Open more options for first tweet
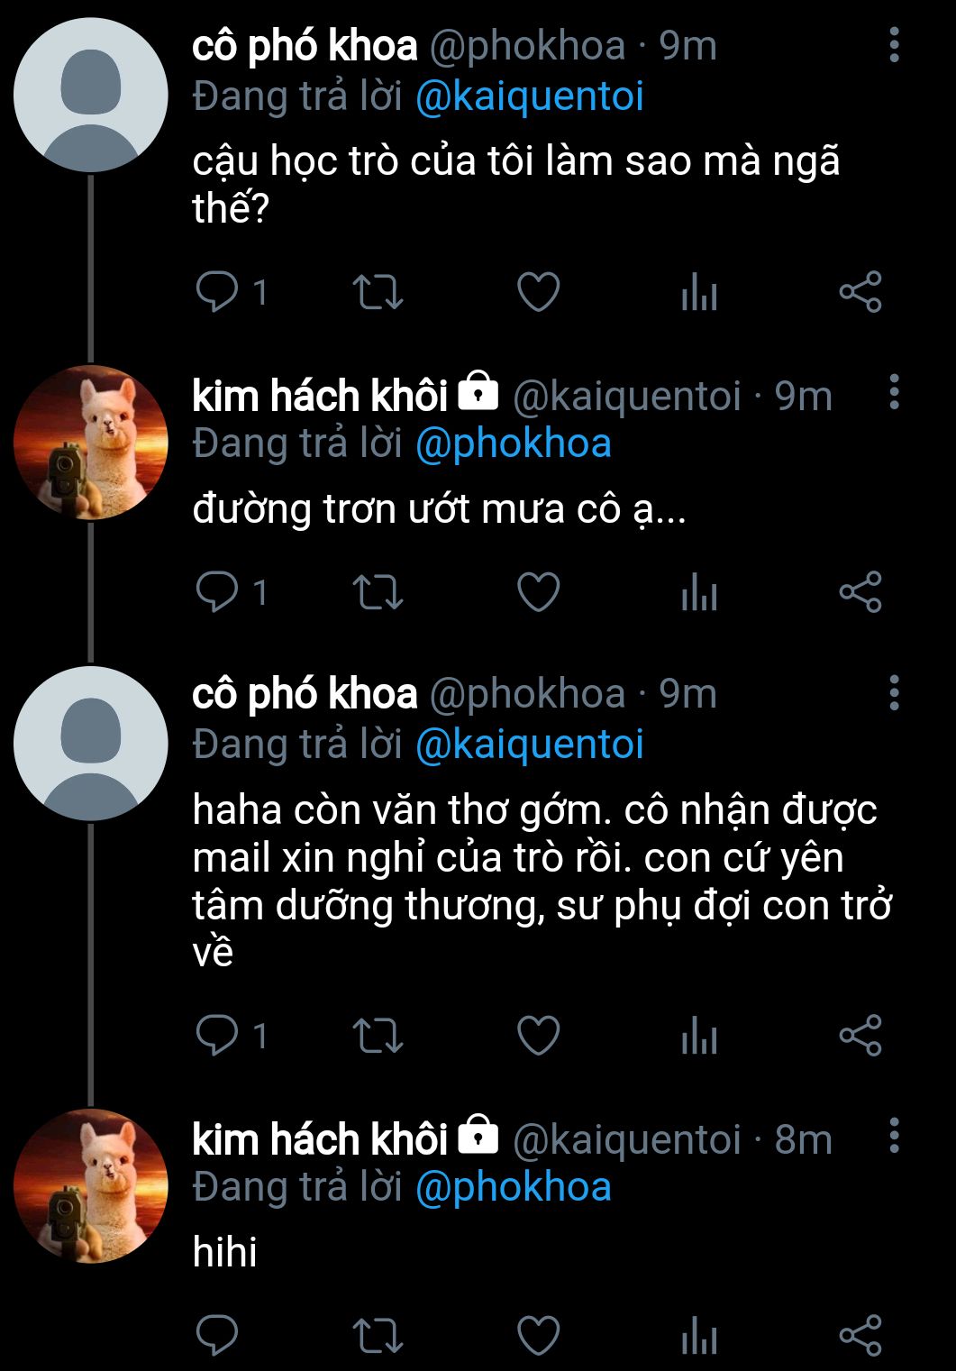 tap(894, 45)
